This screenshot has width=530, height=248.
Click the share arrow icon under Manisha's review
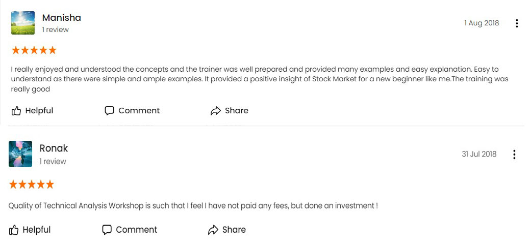click(x=216, y=111)
